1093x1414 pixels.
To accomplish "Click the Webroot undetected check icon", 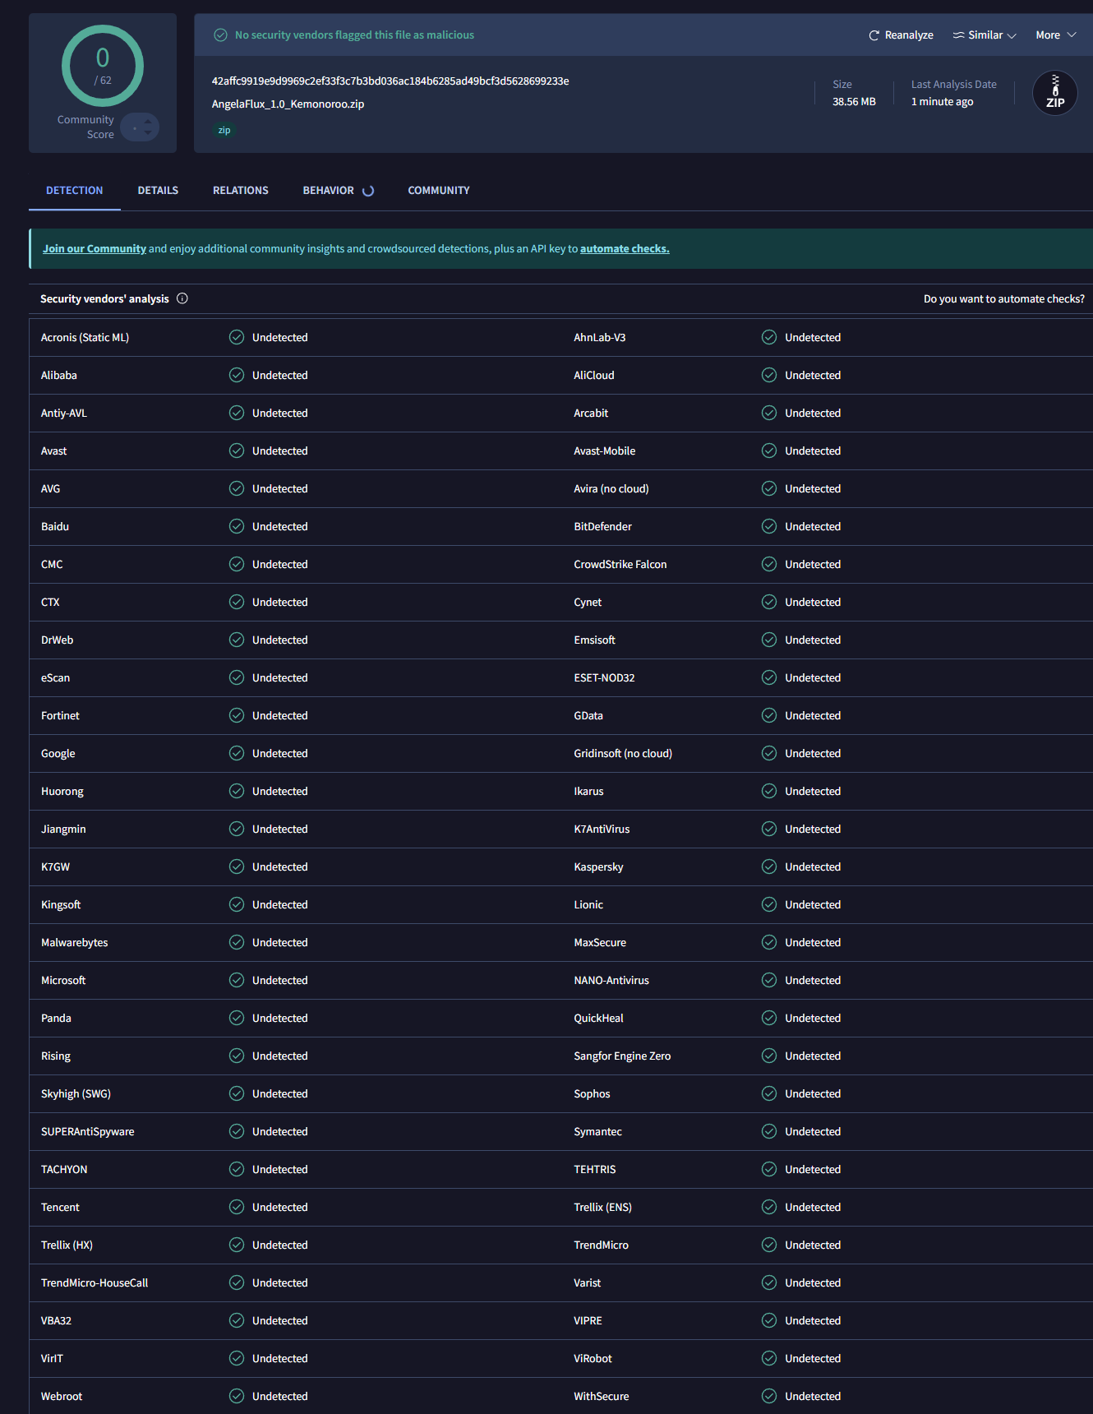I will coord(237,1396).
